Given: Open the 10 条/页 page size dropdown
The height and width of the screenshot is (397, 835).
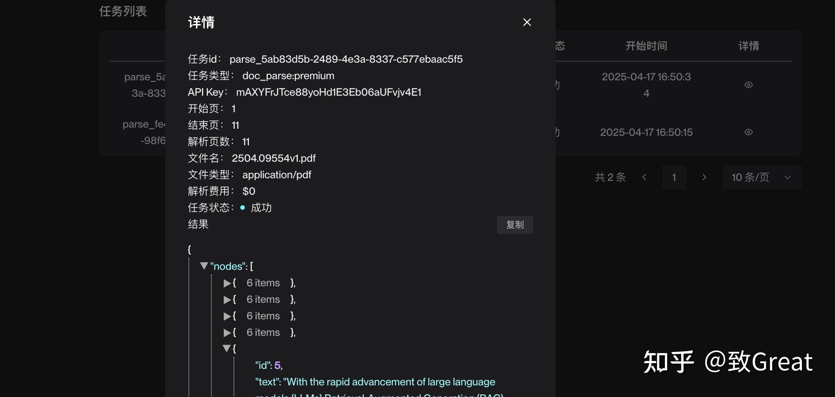Looking at the screenshot, I should pyautogui.click(x=761, y=177).
